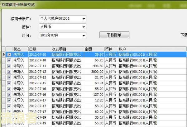
Task: Uncheck the checkbox for the 12.20 row
Action: [x=9, y=100]
